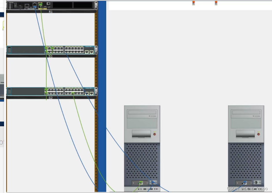Toggle the right PC red power button

[x=258, y=134]
